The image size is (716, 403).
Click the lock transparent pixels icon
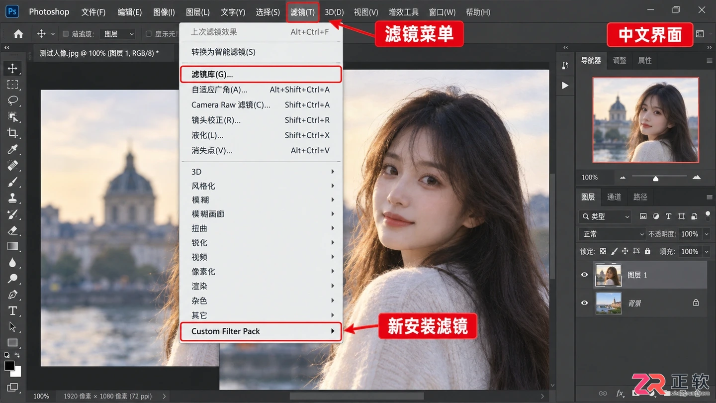point(603,251)
